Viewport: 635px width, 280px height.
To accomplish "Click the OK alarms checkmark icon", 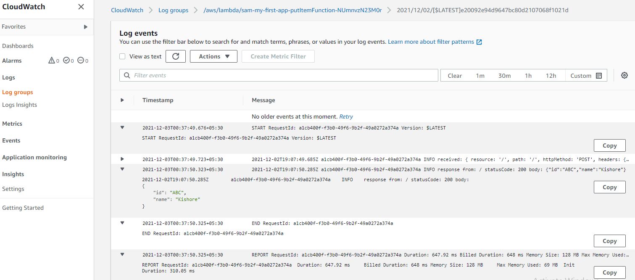I will pos(66,61).
